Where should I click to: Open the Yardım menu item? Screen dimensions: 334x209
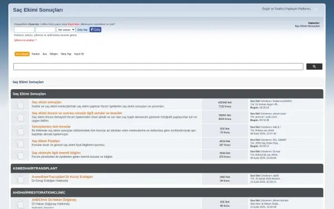(36, 54)
